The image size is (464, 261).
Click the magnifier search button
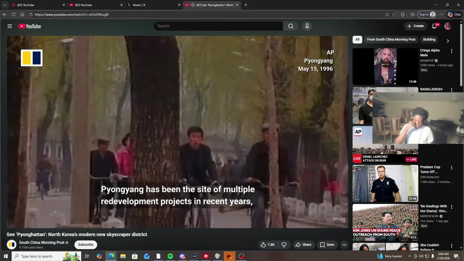291,26
